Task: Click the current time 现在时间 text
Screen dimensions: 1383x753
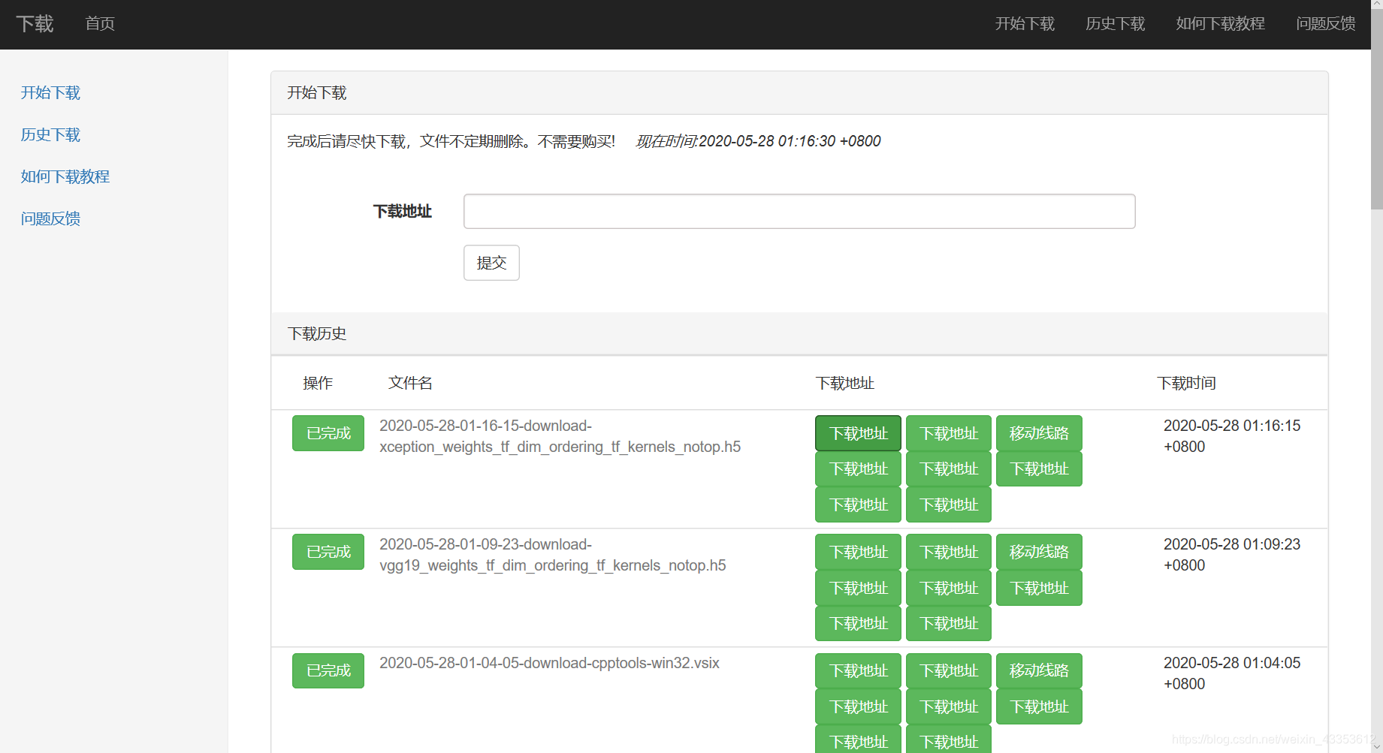Action: point(758,141)
